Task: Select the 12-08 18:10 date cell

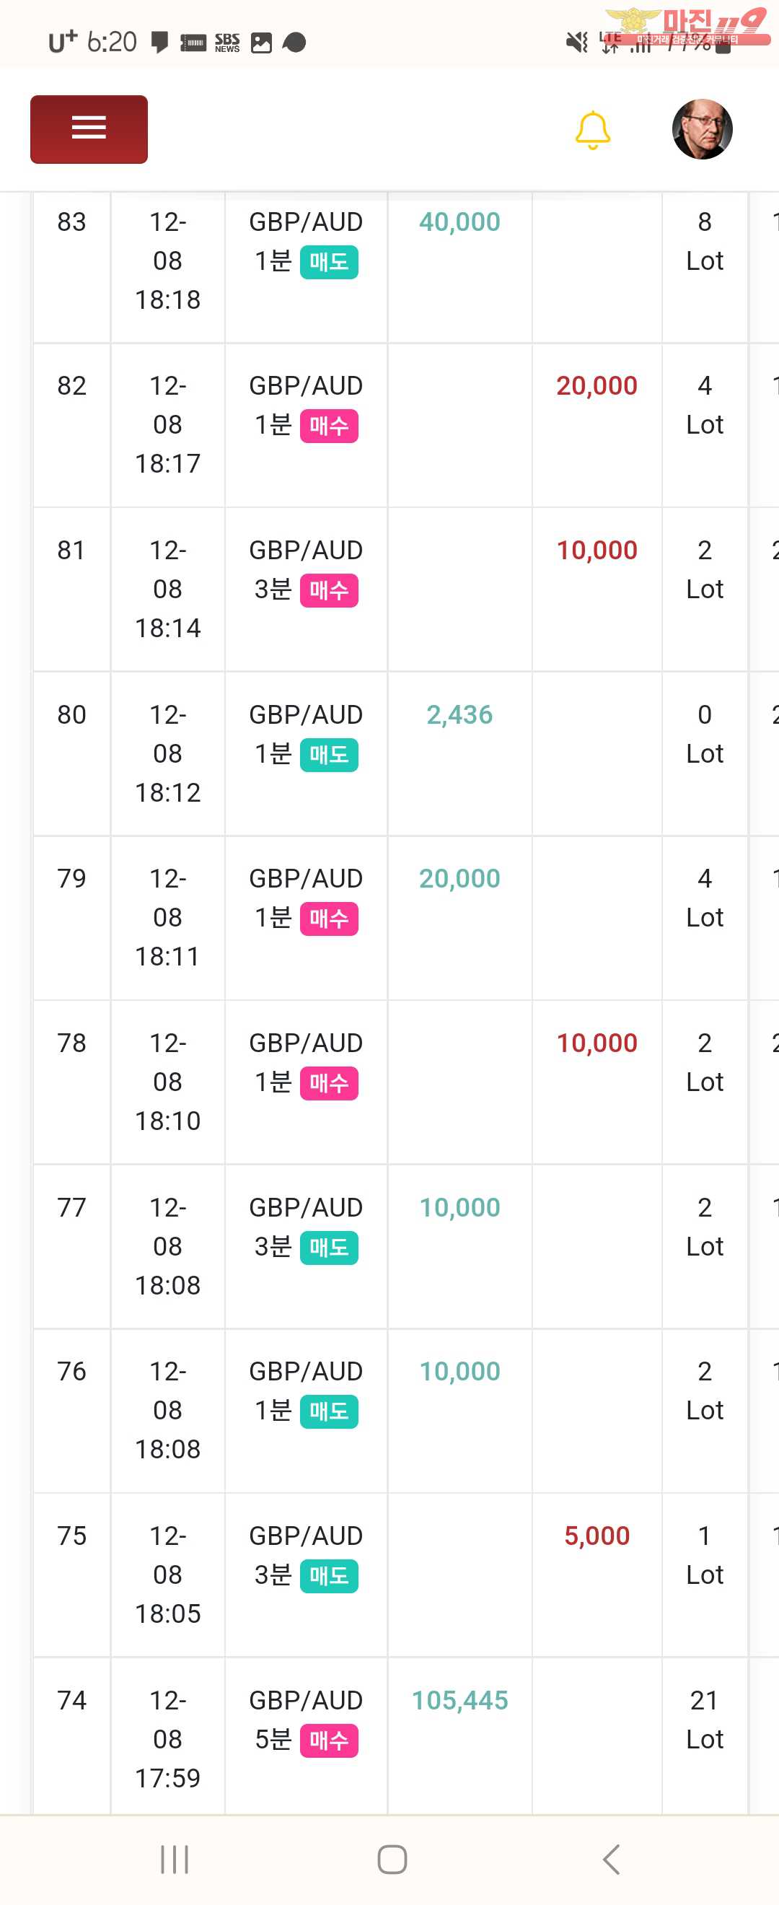Action: click(x=168, y=1082)
